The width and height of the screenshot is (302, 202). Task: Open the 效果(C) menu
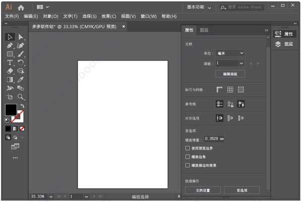[x=108, y=17]
